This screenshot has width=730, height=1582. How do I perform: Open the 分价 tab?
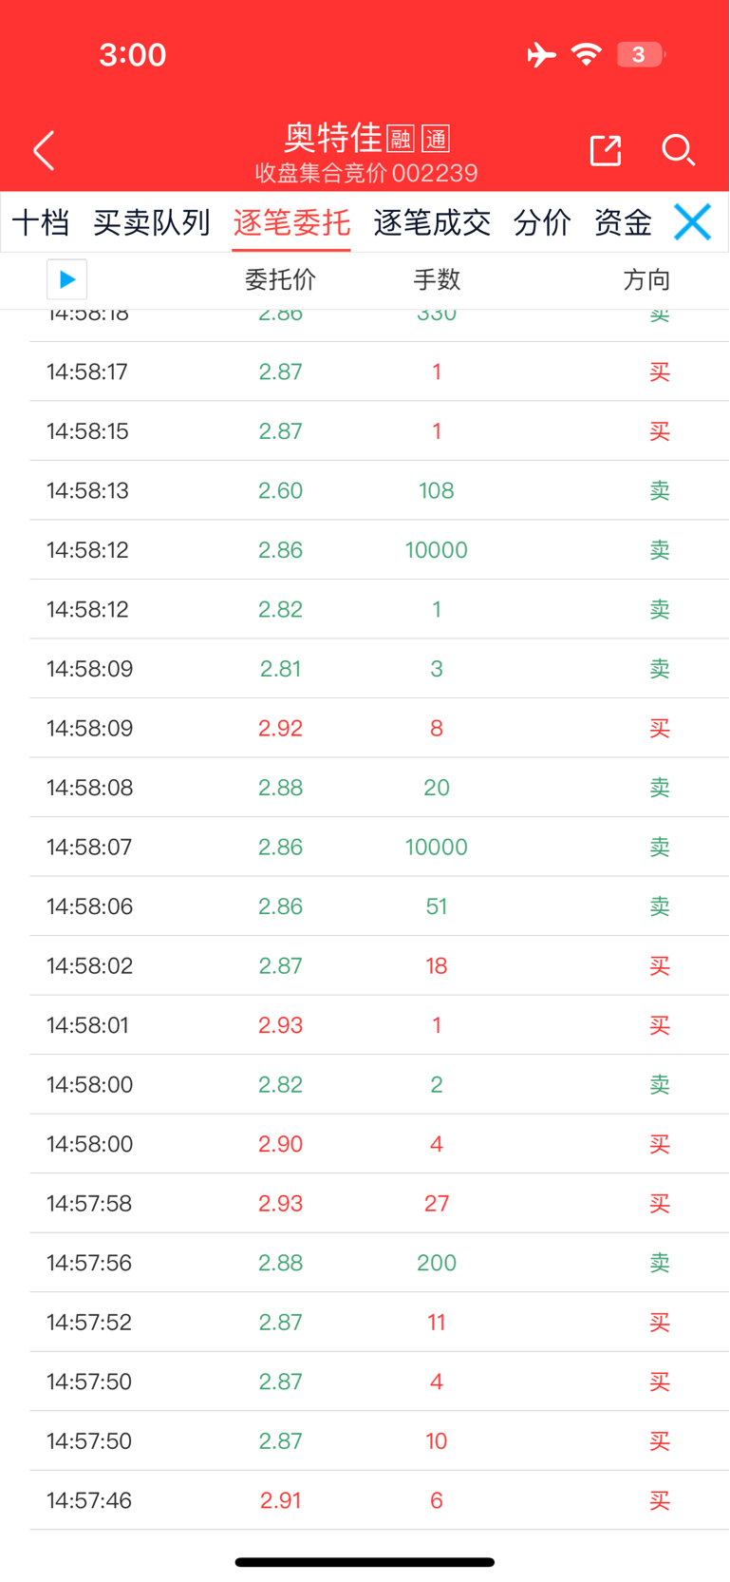[542, 222]
